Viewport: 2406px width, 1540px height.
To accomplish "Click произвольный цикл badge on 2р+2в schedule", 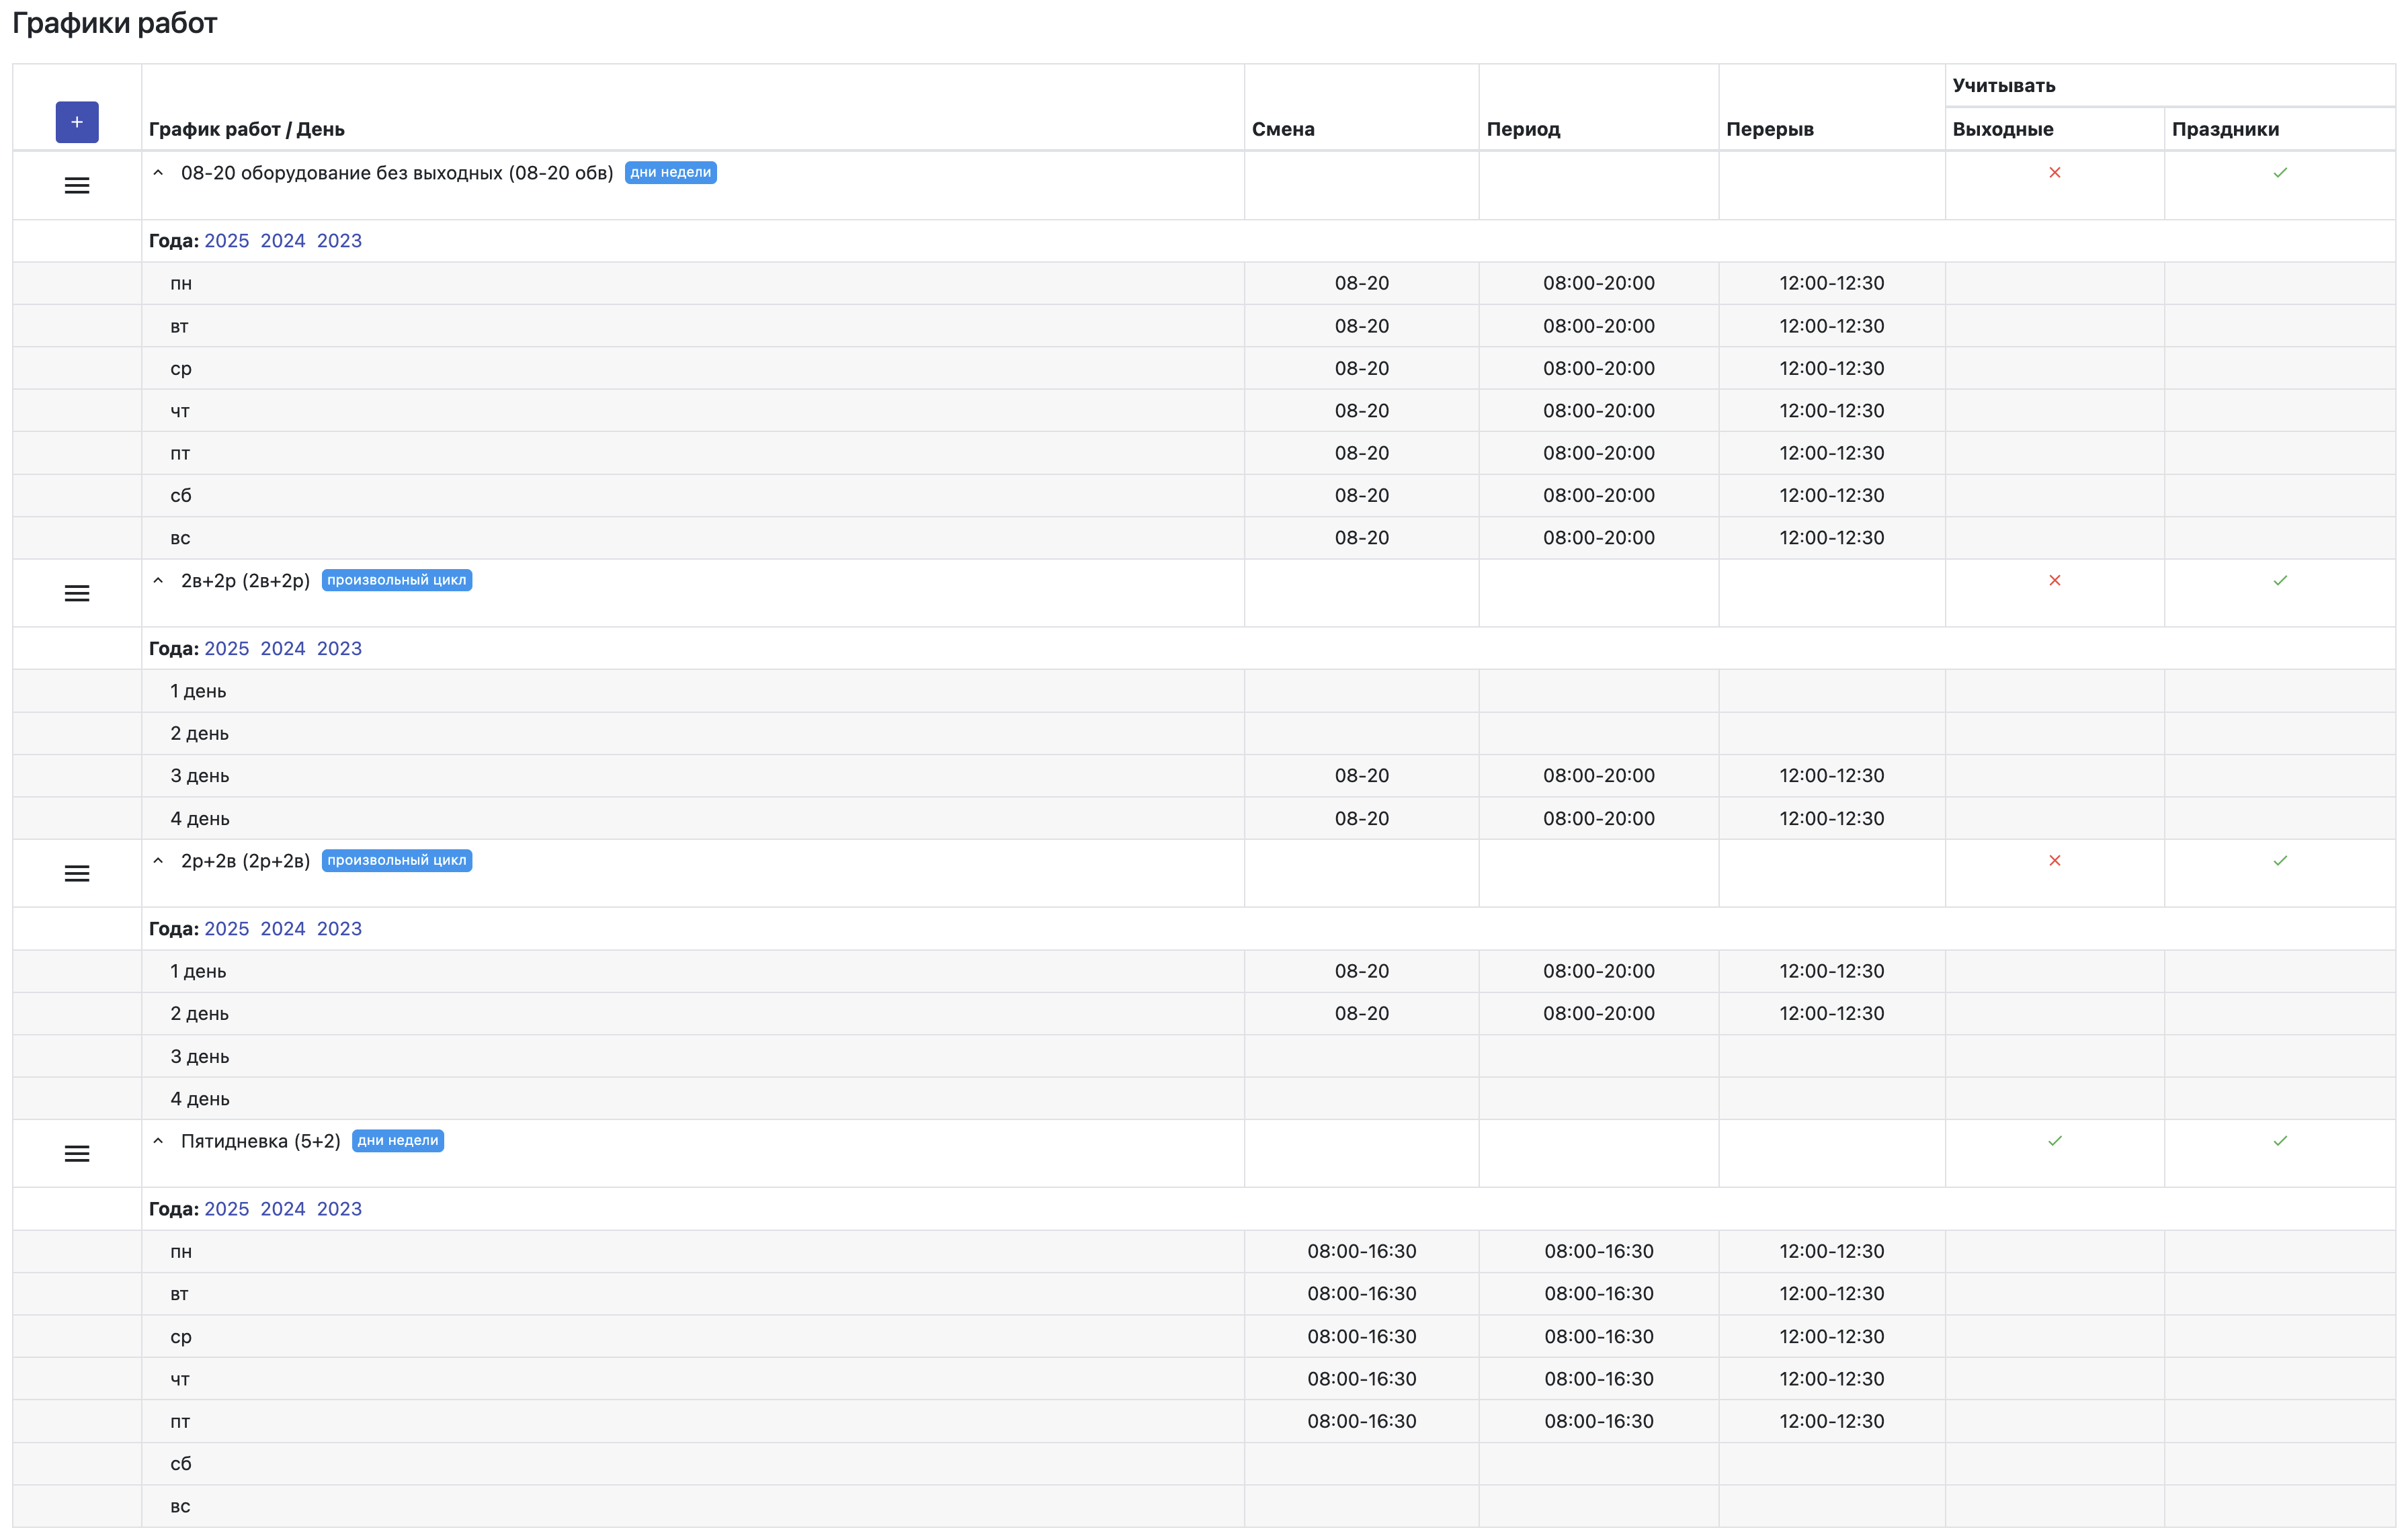I will (396, 861).
